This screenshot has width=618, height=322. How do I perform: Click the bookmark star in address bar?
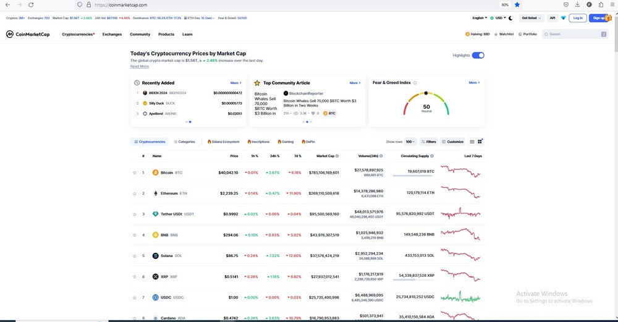[517, 5]
